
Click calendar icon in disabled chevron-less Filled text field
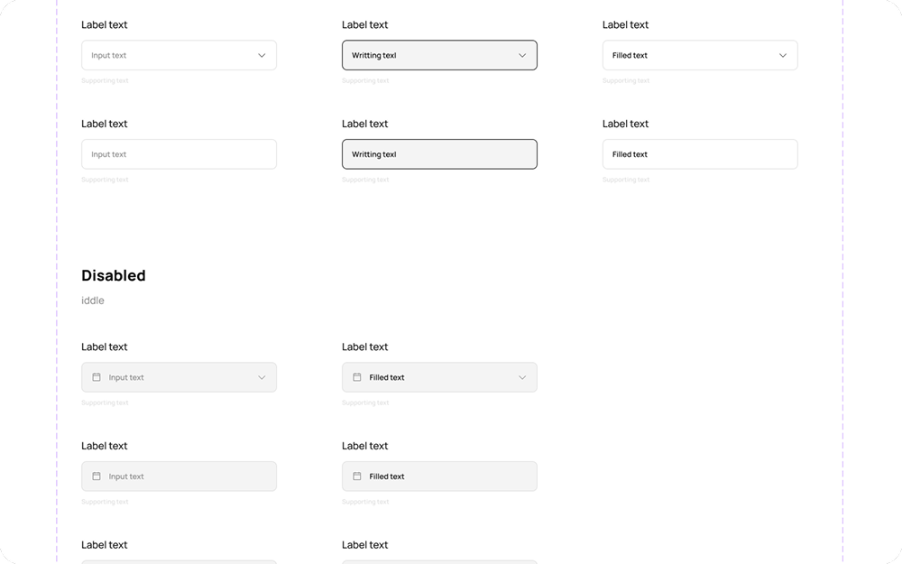click(x=356, y=476)
